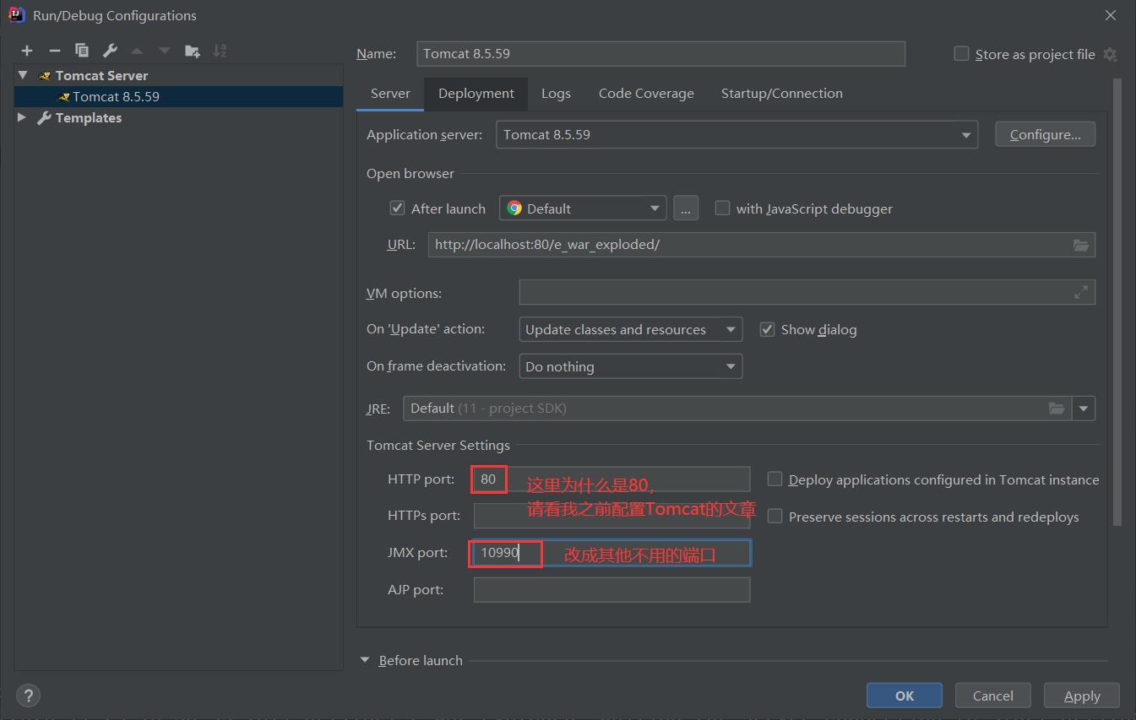
Task: Open Store as project file gear settings
Action: pos(1110,54)
